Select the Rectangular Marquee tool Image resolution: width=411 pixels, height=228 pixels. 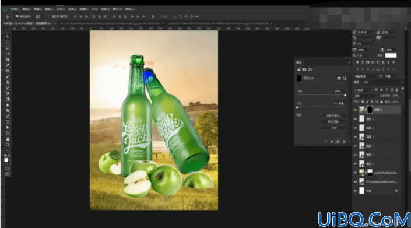8,43
